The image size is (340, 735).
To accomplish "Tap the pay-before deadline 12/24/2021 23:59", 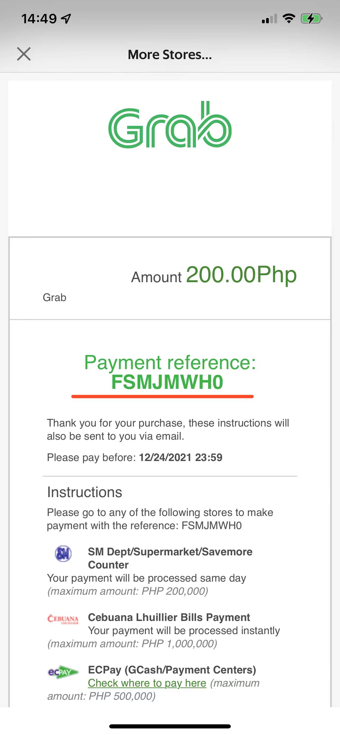I will 181,457.
